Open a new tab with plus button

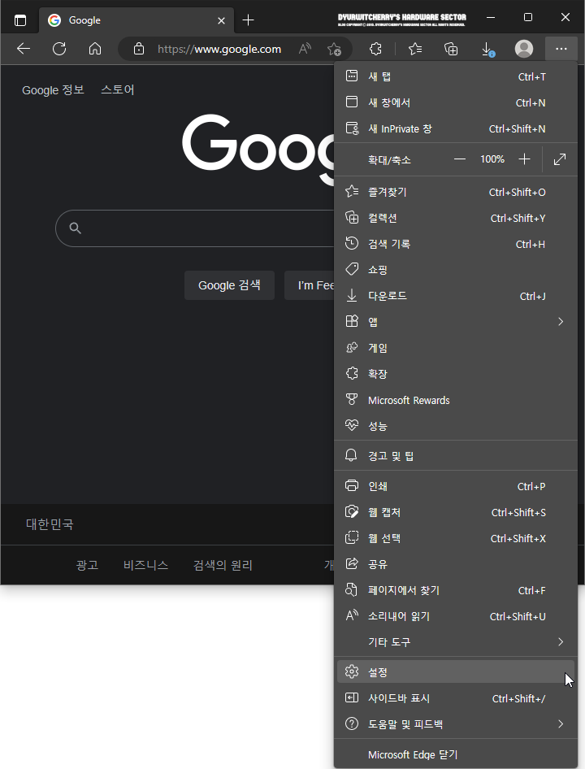pos(249,20)
